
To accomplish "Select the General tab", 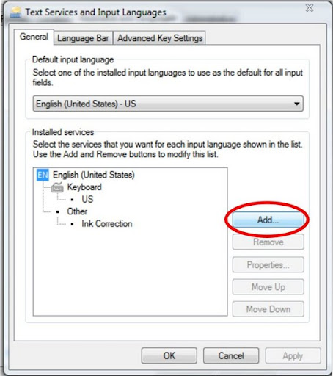I will (x=34, y=37).
